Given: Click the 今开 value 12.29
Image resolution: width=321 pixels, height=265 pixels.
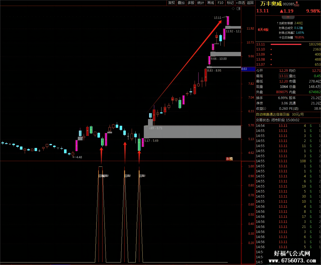Looking at the screenshot, I should (x=284, y=70).
